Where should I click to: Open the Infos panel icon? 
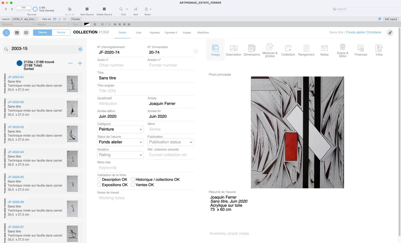379,50
